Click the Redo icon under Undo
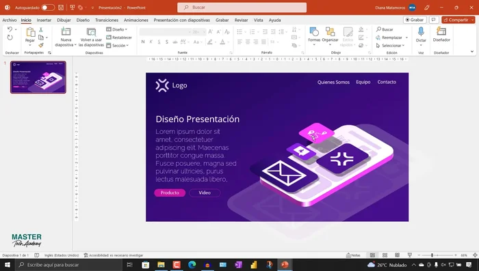The image size is (479, 271). click(x=10, y=38)
